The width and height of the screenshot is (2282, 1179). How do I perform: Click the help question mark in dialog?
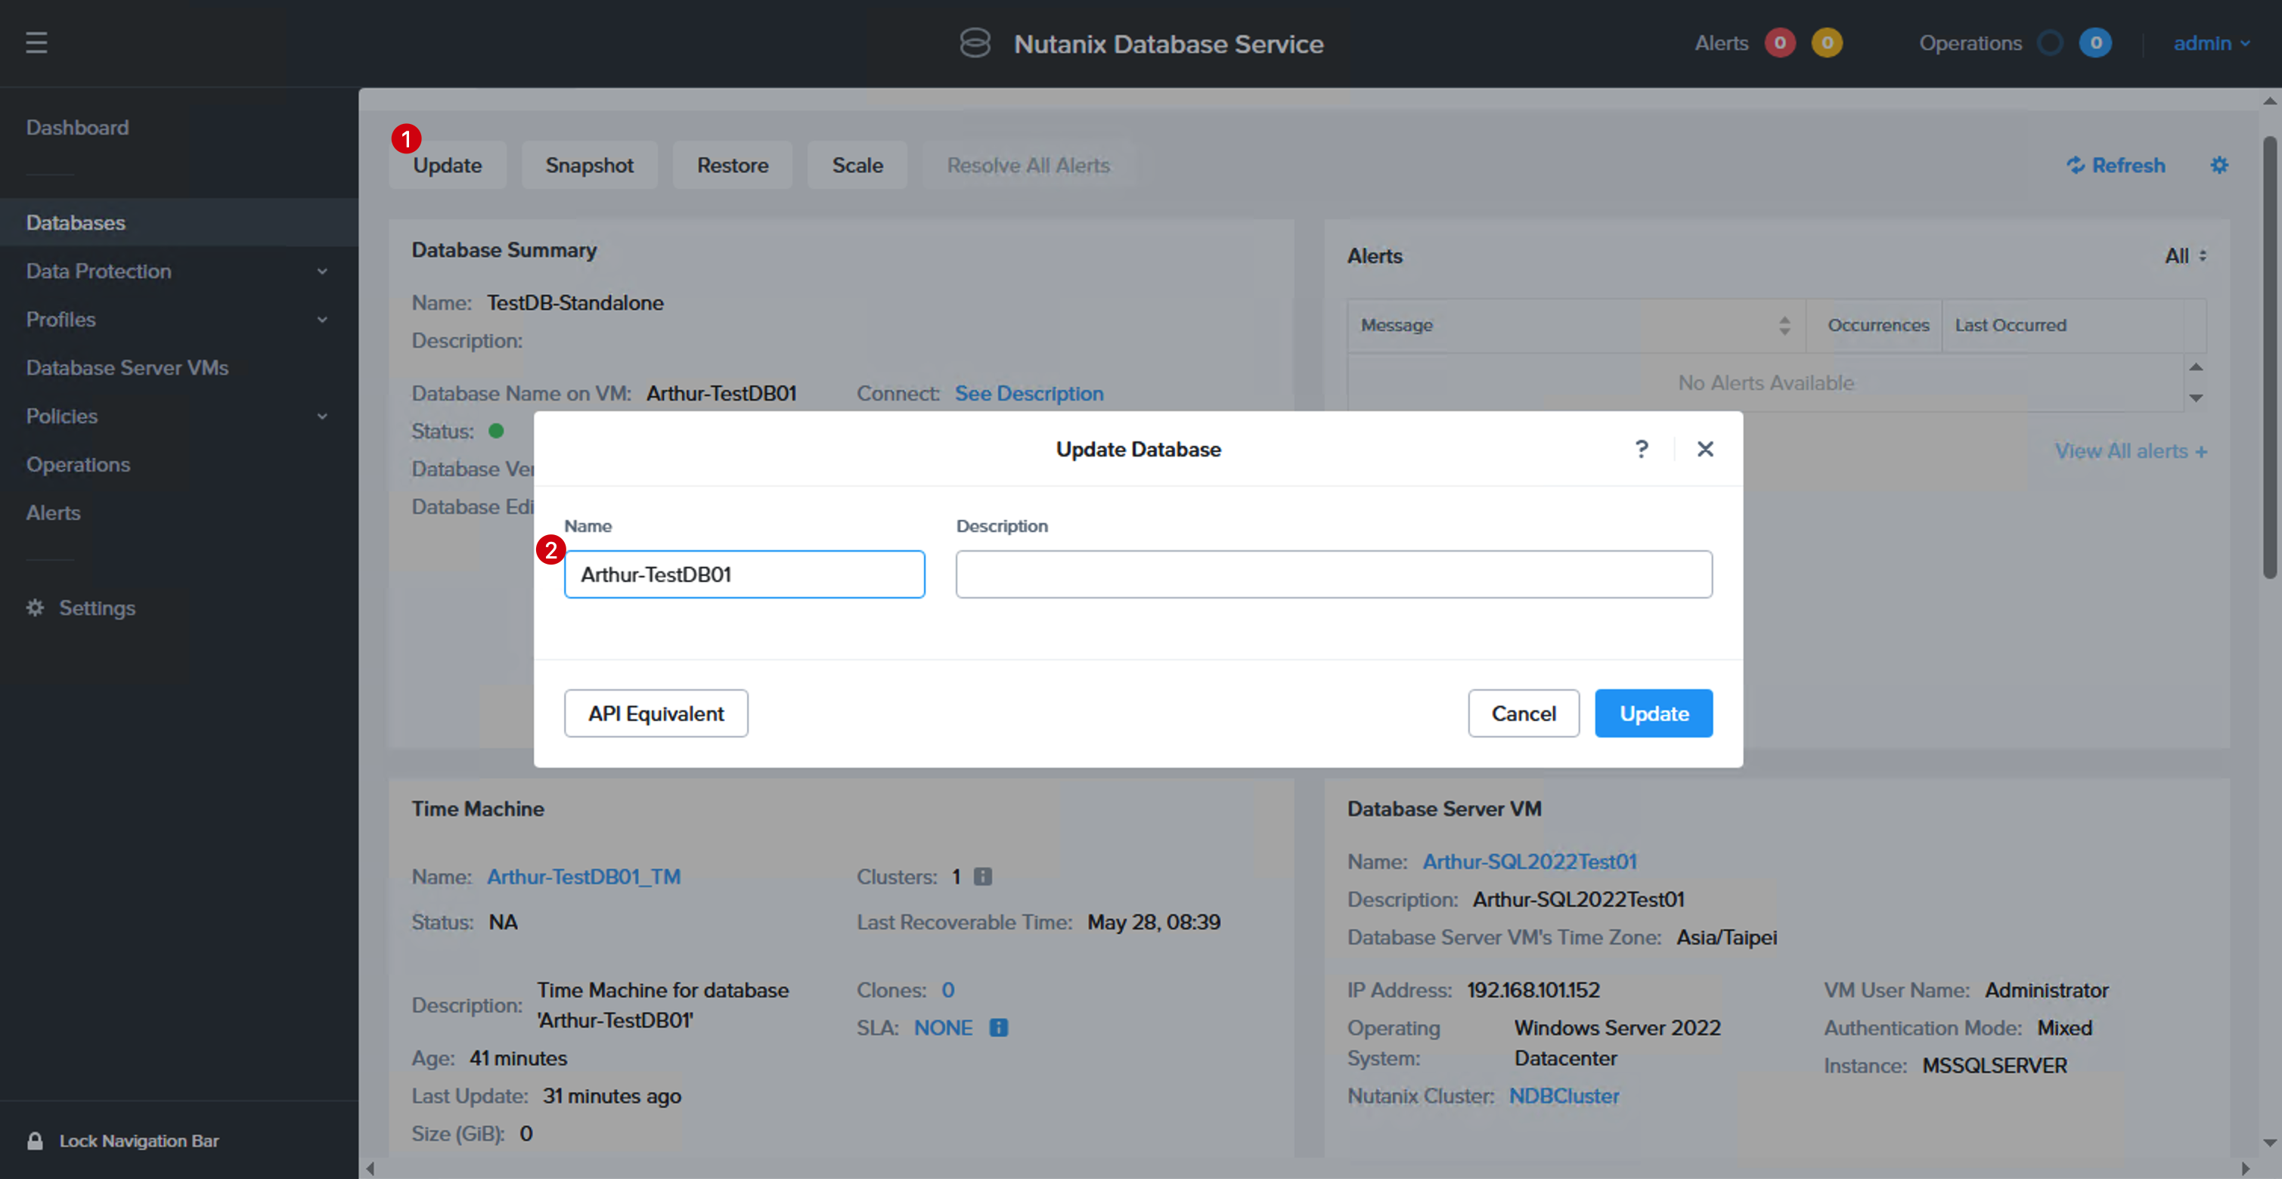click(1642, 449)
